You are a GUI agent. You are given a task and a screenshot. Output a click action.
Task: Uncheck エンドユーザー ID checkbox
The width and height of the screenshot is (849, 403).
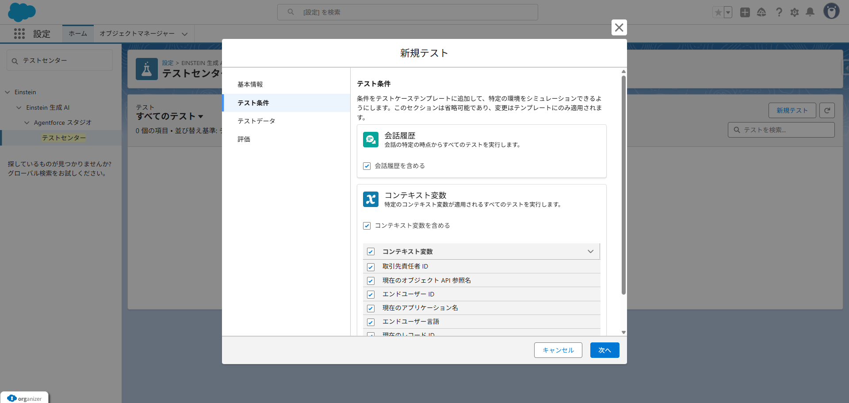371,295
